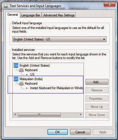This screenshot has width=118, height=140.
Task: Click keyboard icon under English (United States)
Action: [x=21, y=70]
